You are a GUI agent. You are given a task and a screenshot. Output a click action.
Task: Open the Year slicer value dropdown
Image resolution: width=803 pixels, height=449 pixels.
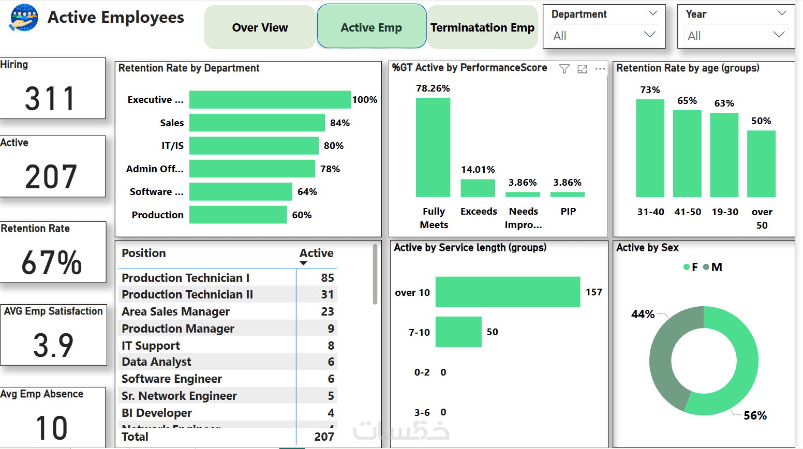[778, 35]
